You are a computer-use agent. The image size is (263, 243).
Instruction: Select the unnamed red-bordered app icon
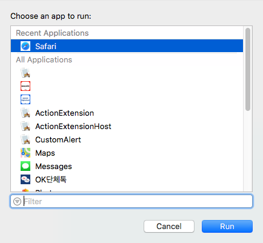tap(25, 86)
